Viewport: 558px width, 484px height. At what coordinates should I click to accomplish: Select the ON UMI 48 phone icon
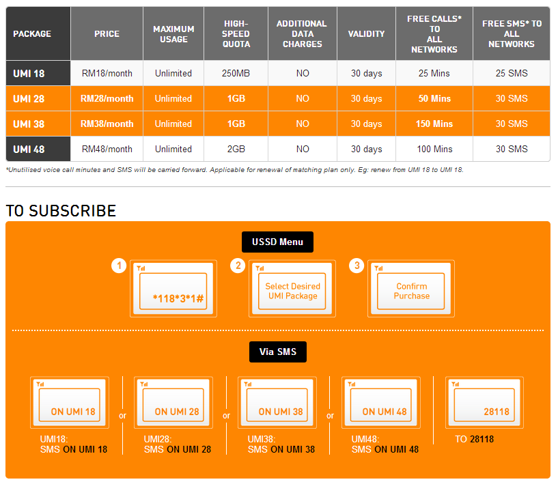380,402
